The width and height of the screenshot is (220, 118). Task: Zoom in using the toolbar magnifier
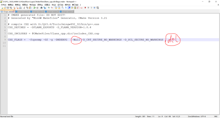49,8
